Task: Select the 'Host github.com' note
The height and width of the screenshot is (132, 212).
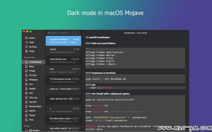Action: click(63, 60)
